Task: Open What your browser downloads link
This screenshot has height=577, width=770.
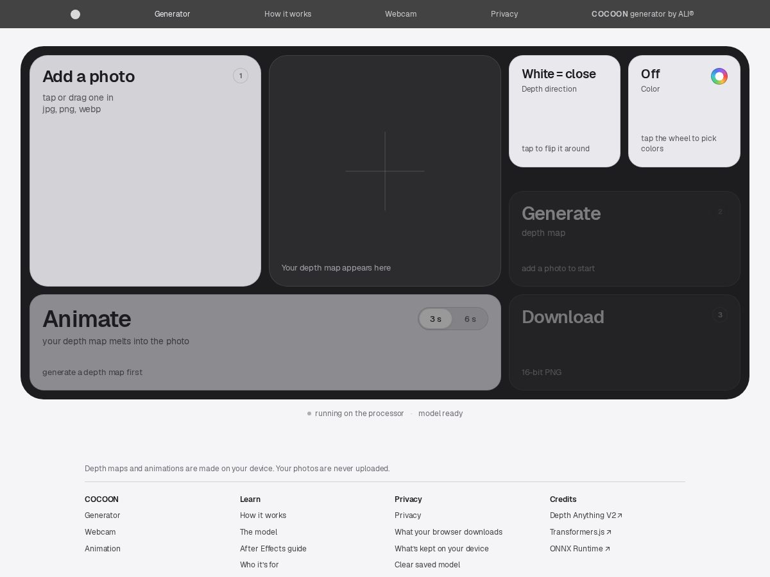Action: 449,532
